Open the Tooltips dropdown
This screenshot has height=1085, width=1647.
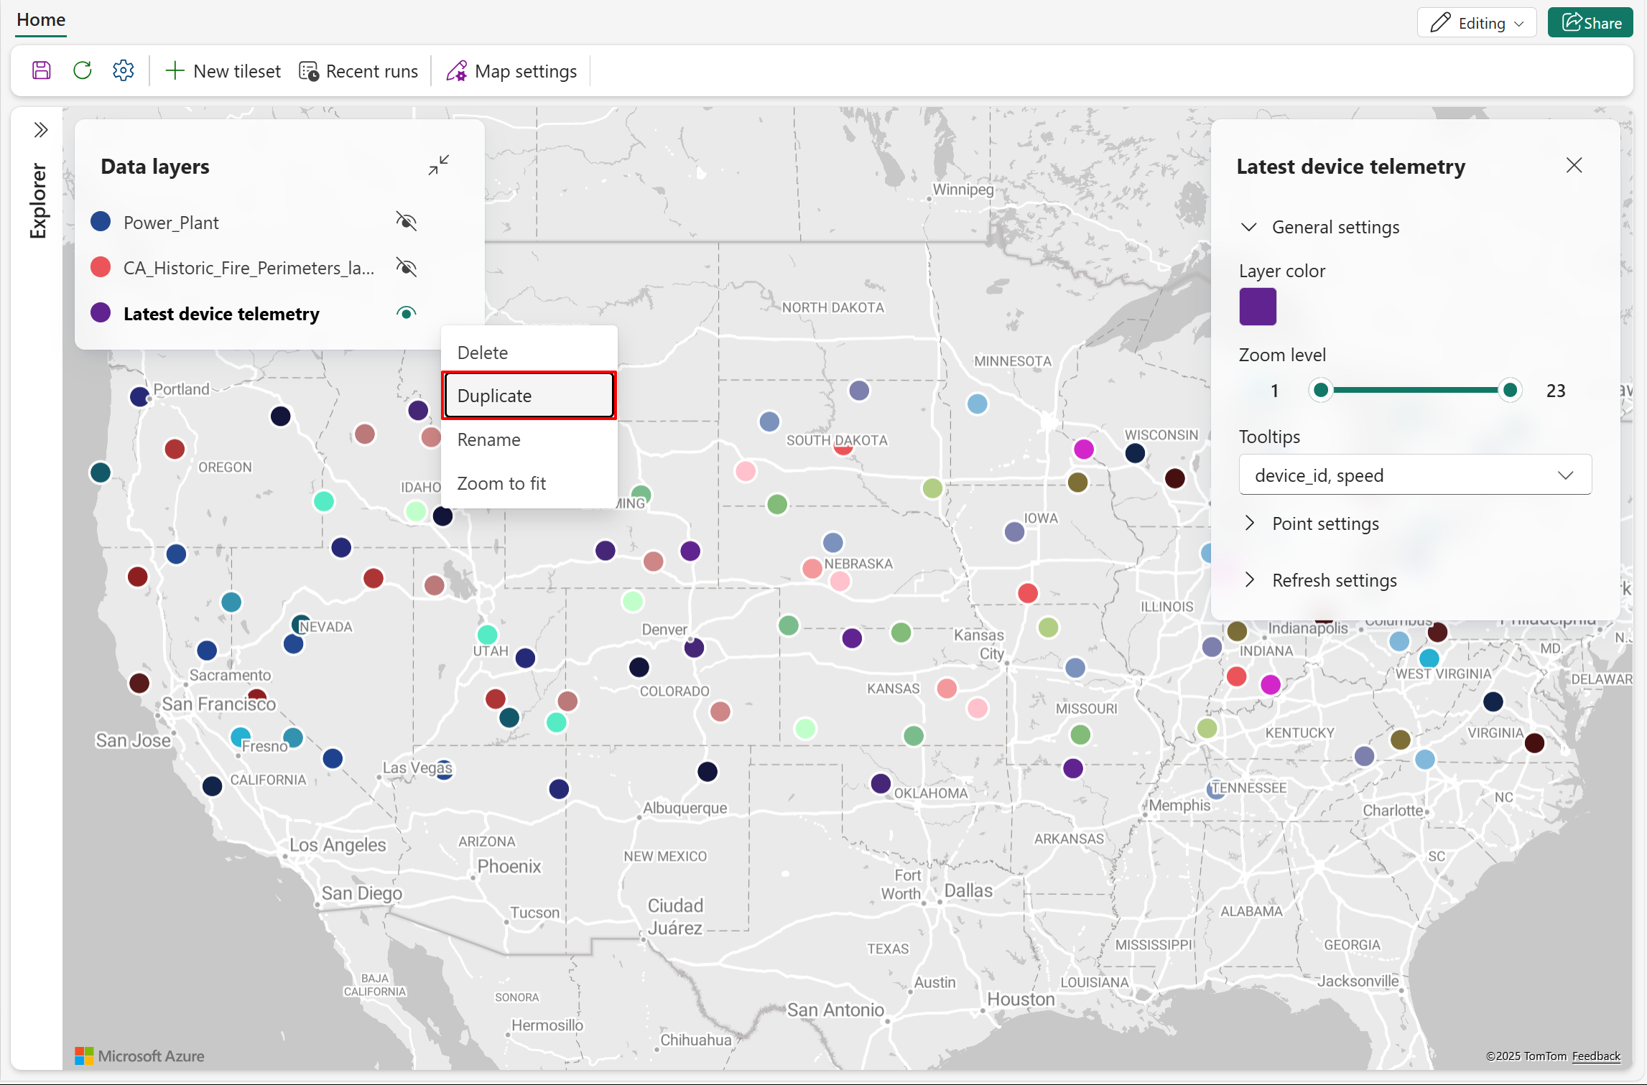point(1414,475)
